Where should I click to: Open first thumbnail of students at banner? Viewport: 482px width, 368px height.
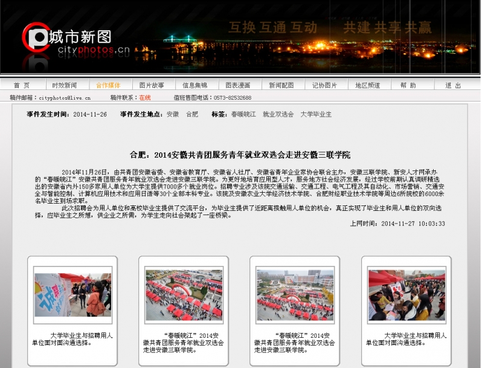[x=72, y=295]
